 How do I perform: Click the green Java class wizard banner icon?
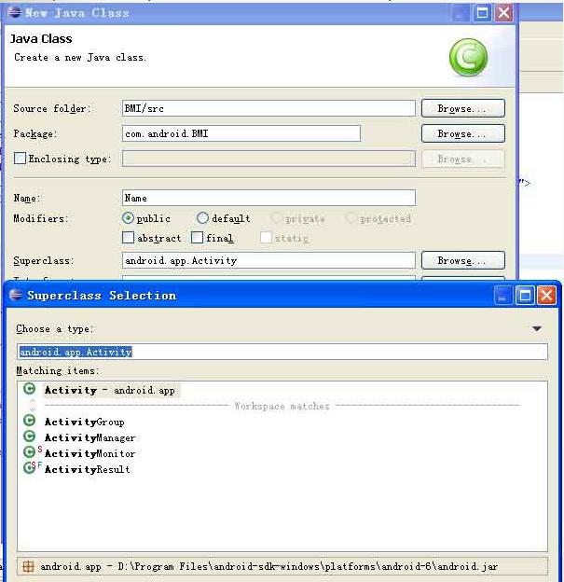(468, 57)
